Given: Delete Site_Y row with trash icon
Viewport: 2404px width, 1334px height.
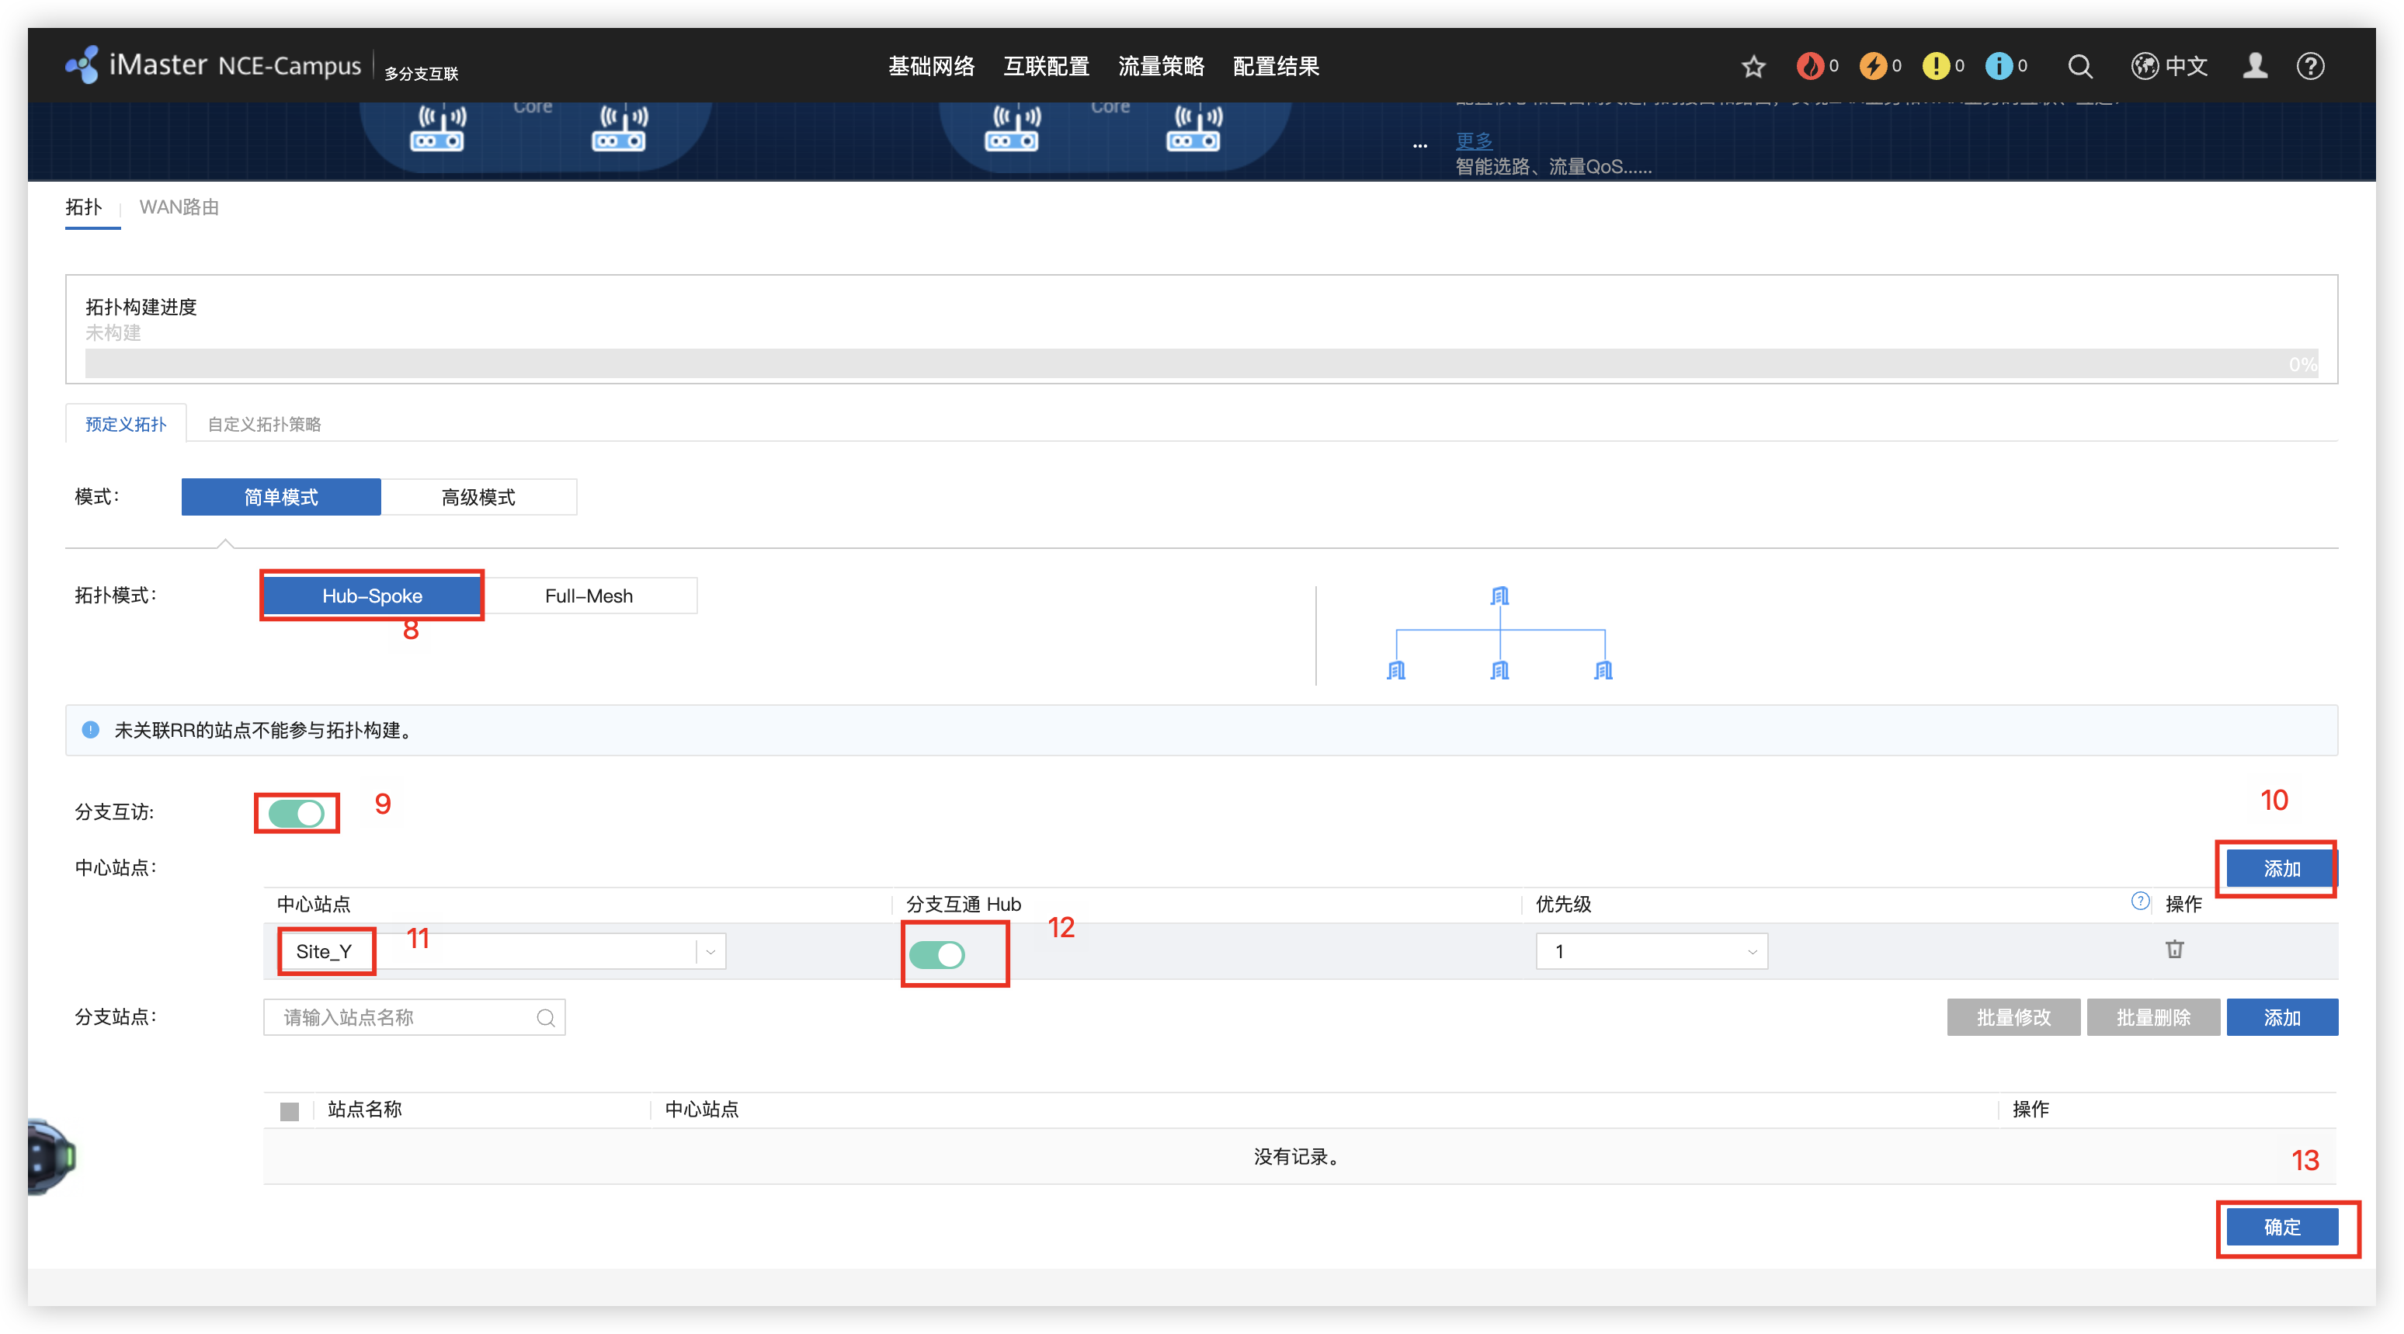Looking at the screenshot, I should click(2174, 950).
